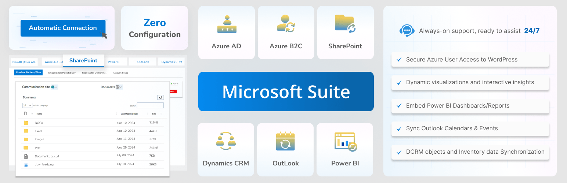Click the refresh documents icon button
The image size is (567, 183).
click(x=160, y=97)
